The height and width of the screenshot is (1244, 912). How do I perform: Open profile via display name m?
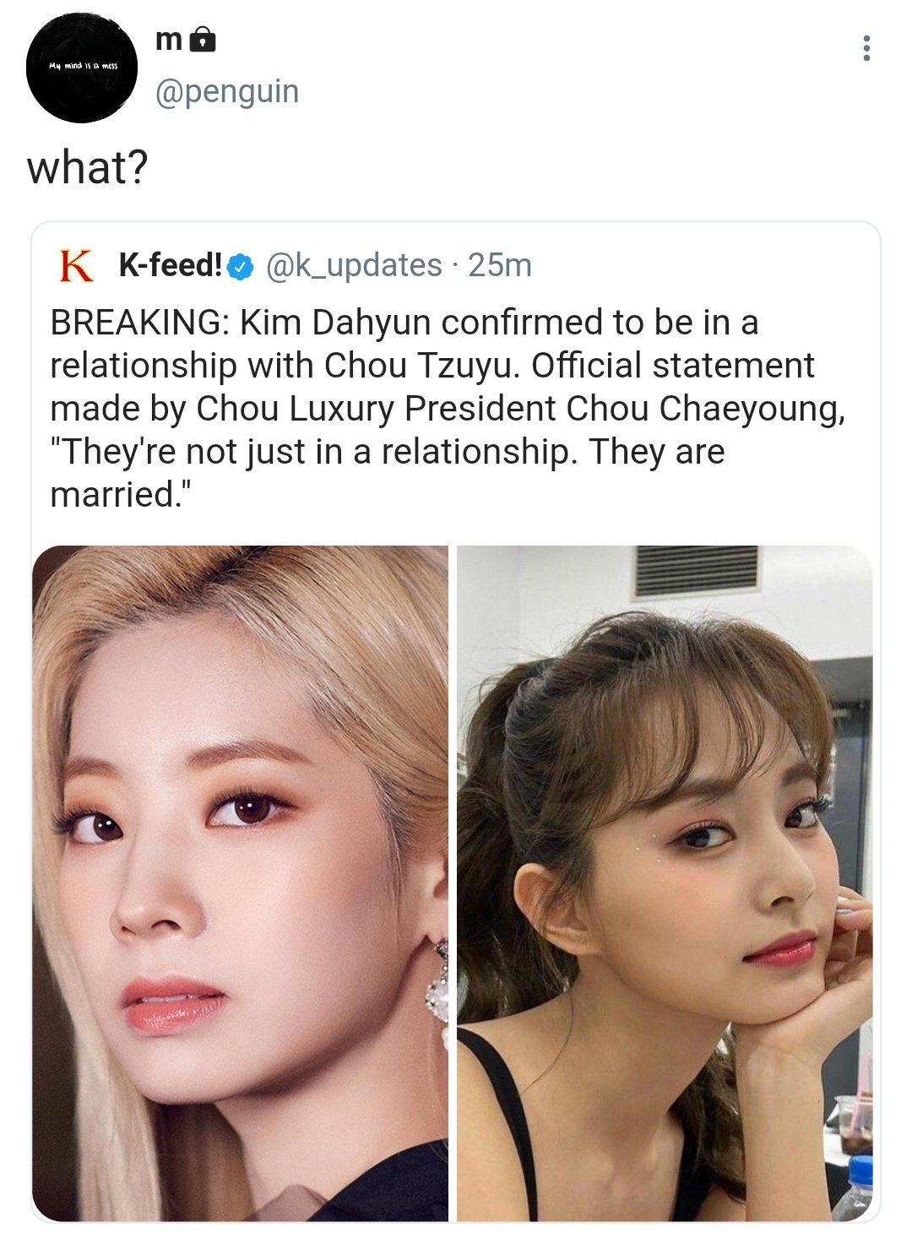(x=169, y=40)
